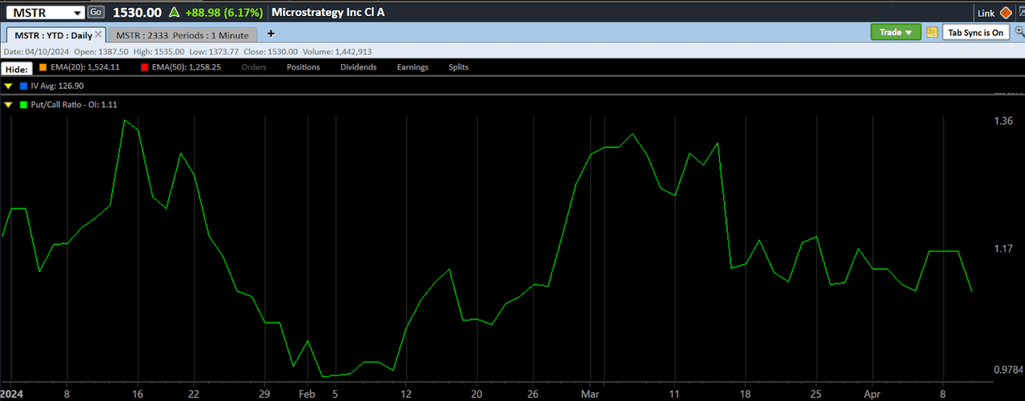Open the MSTR 2333 Periods 1 Minute tab
Screen dimensions: 1025x401
coord(183,34)
